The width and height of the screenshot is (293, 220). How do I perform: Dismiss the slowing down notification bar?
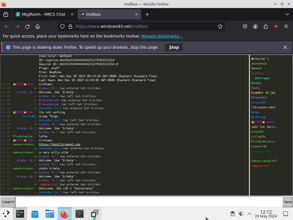[x=285, y=47]
